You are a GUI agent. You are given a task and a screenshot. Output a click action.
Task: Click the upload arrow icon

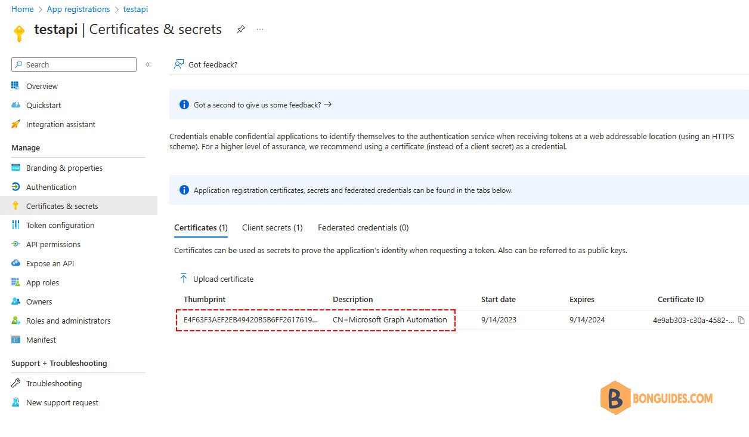click(184, 279)
